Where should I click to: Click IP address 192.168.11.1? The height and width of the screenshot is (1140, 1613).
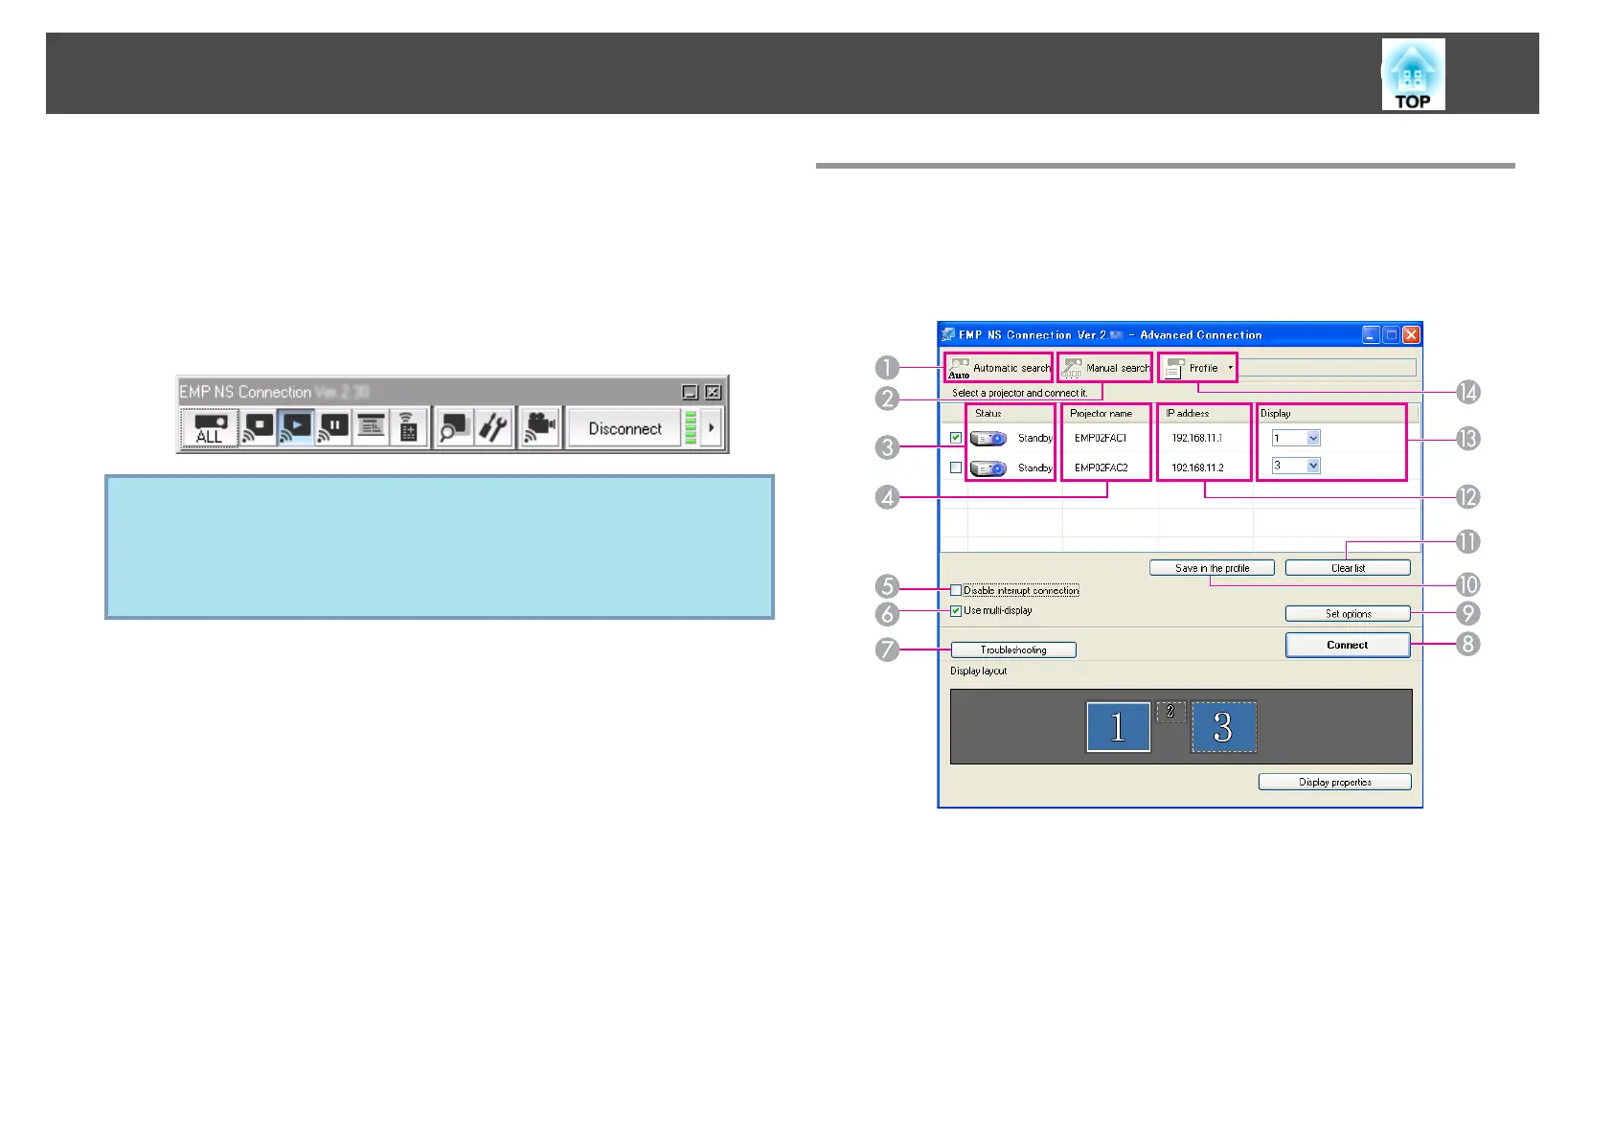click(x=1196, y=438)
